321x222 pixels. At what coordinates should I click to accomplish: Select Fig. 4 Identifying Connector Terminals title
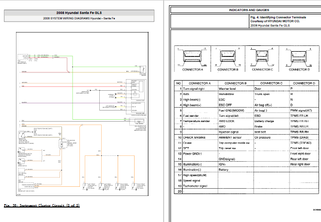[x=278, y=17]
